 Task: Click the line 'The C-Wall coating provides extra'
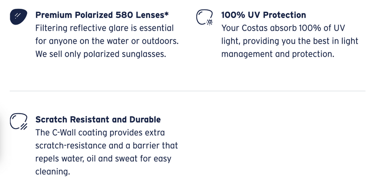pos(100,133)
